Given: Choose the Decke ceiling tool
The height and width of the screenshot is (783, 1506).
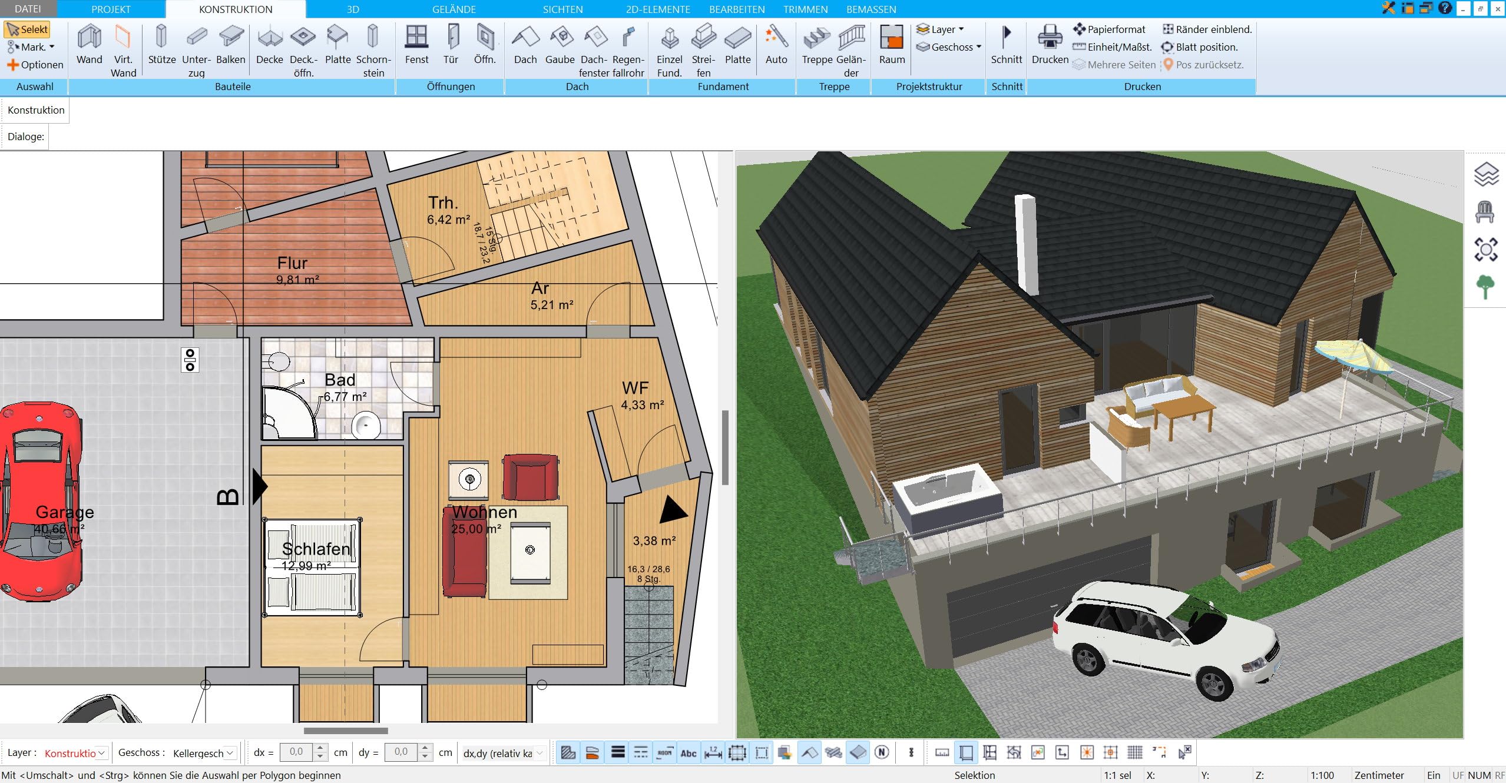Looking at the screenshot, I should click(x=270, y=45).
